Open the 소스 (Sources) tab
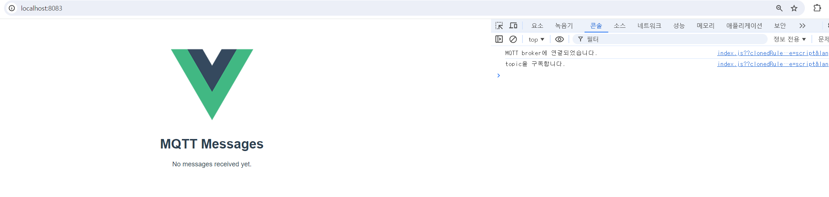This screenshot has height=197, width=829. click(x=620, y=26)
